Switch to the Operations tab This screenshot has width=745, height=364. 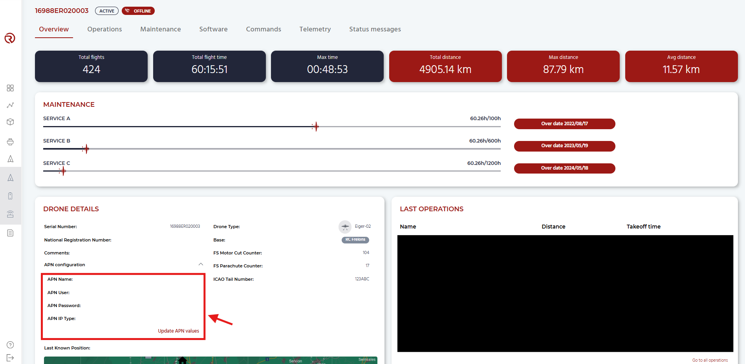[x=104, y=29]
